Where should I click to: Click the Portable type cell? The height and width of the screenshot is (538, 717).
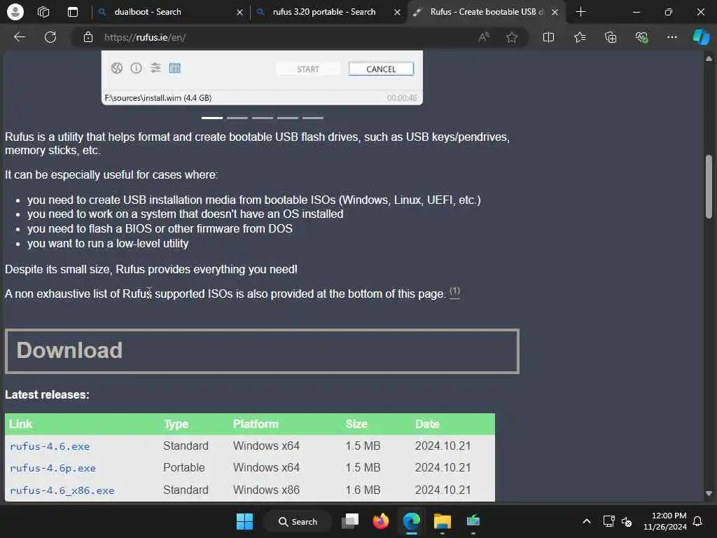pyautogui.click(x=184, y=467)
